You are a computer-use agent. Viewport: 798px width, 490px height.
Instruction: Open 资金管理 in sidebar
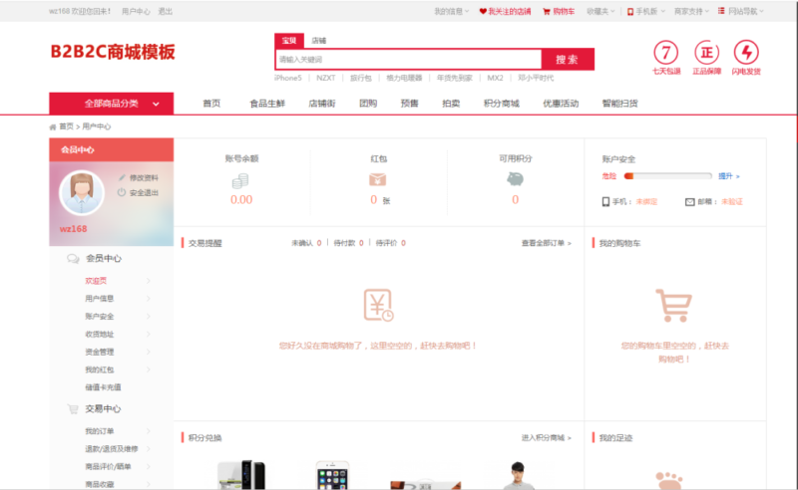click(99, 352)
